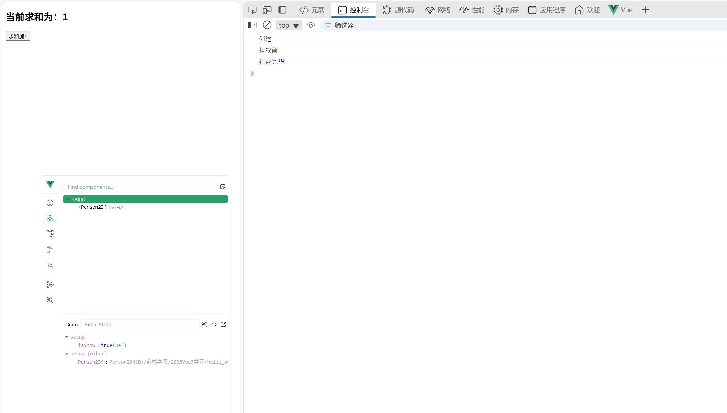Screen dimensions: 727x413
Task: Toggle the live expression eye icon
Action: 310,25
